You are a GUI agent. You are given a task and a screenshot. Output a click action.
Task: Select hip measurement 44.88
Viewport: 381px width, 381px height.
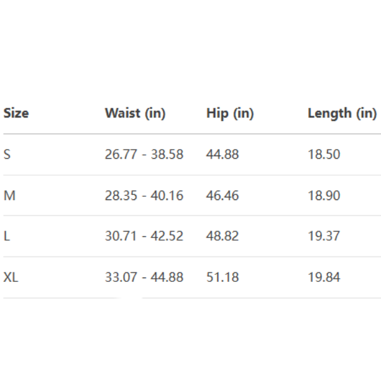click(222, 154)
